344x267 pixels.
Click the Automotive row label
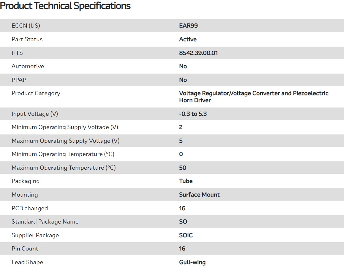point(28,66)
